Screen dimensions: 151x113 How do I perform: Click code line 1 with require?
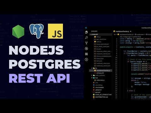coord(135,39)
